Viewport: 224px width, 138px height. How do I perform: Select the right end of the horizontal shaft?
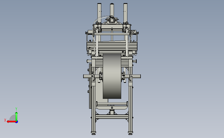[137, 76]
